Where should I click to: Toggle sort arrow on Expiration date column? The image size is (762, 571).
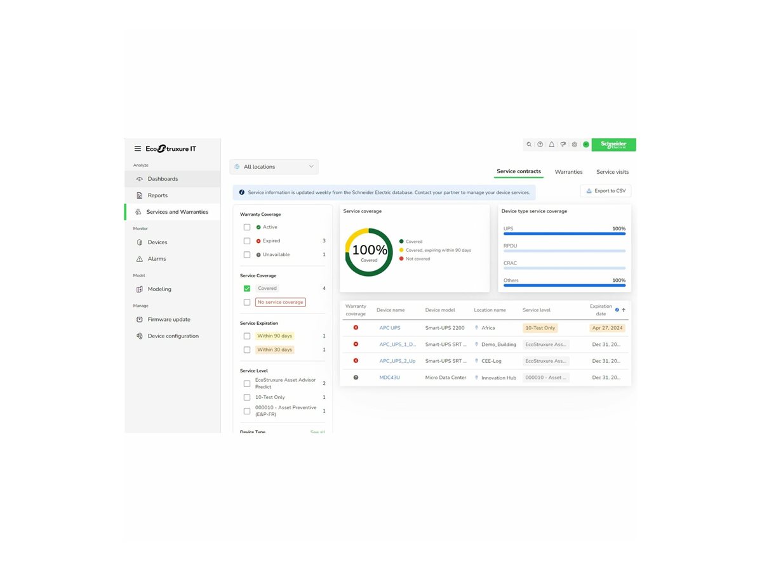click(x=624, y=310)
